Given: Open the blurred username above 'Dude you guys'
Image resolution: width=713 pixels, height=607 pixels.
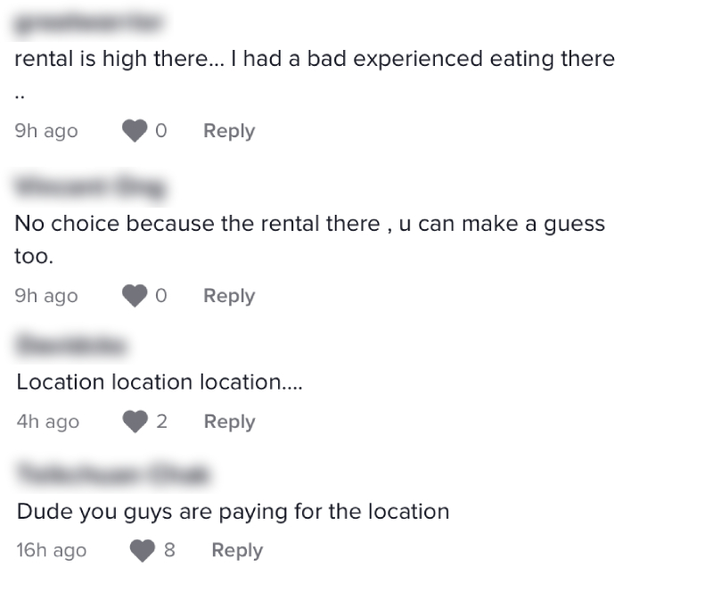Looking at the screenshot, I should click(x=114, y=474).
